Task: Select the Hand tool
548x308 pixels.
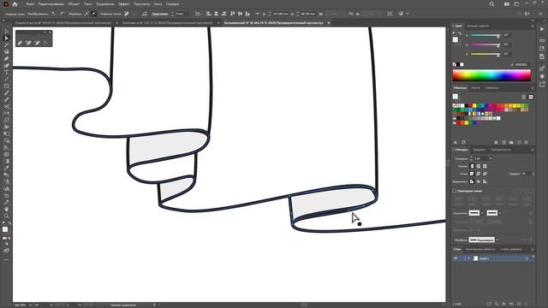Action: tap(6, 209)
